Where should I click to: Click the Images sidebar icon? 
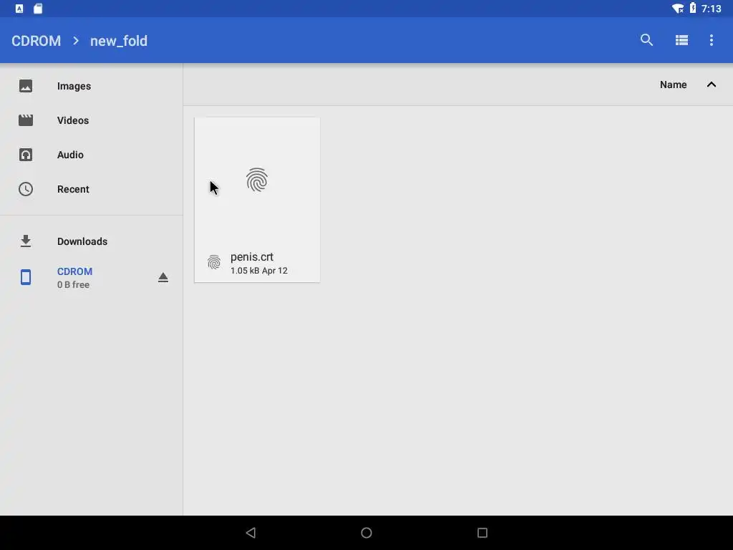pyautogui.click(x=26, y=86)
